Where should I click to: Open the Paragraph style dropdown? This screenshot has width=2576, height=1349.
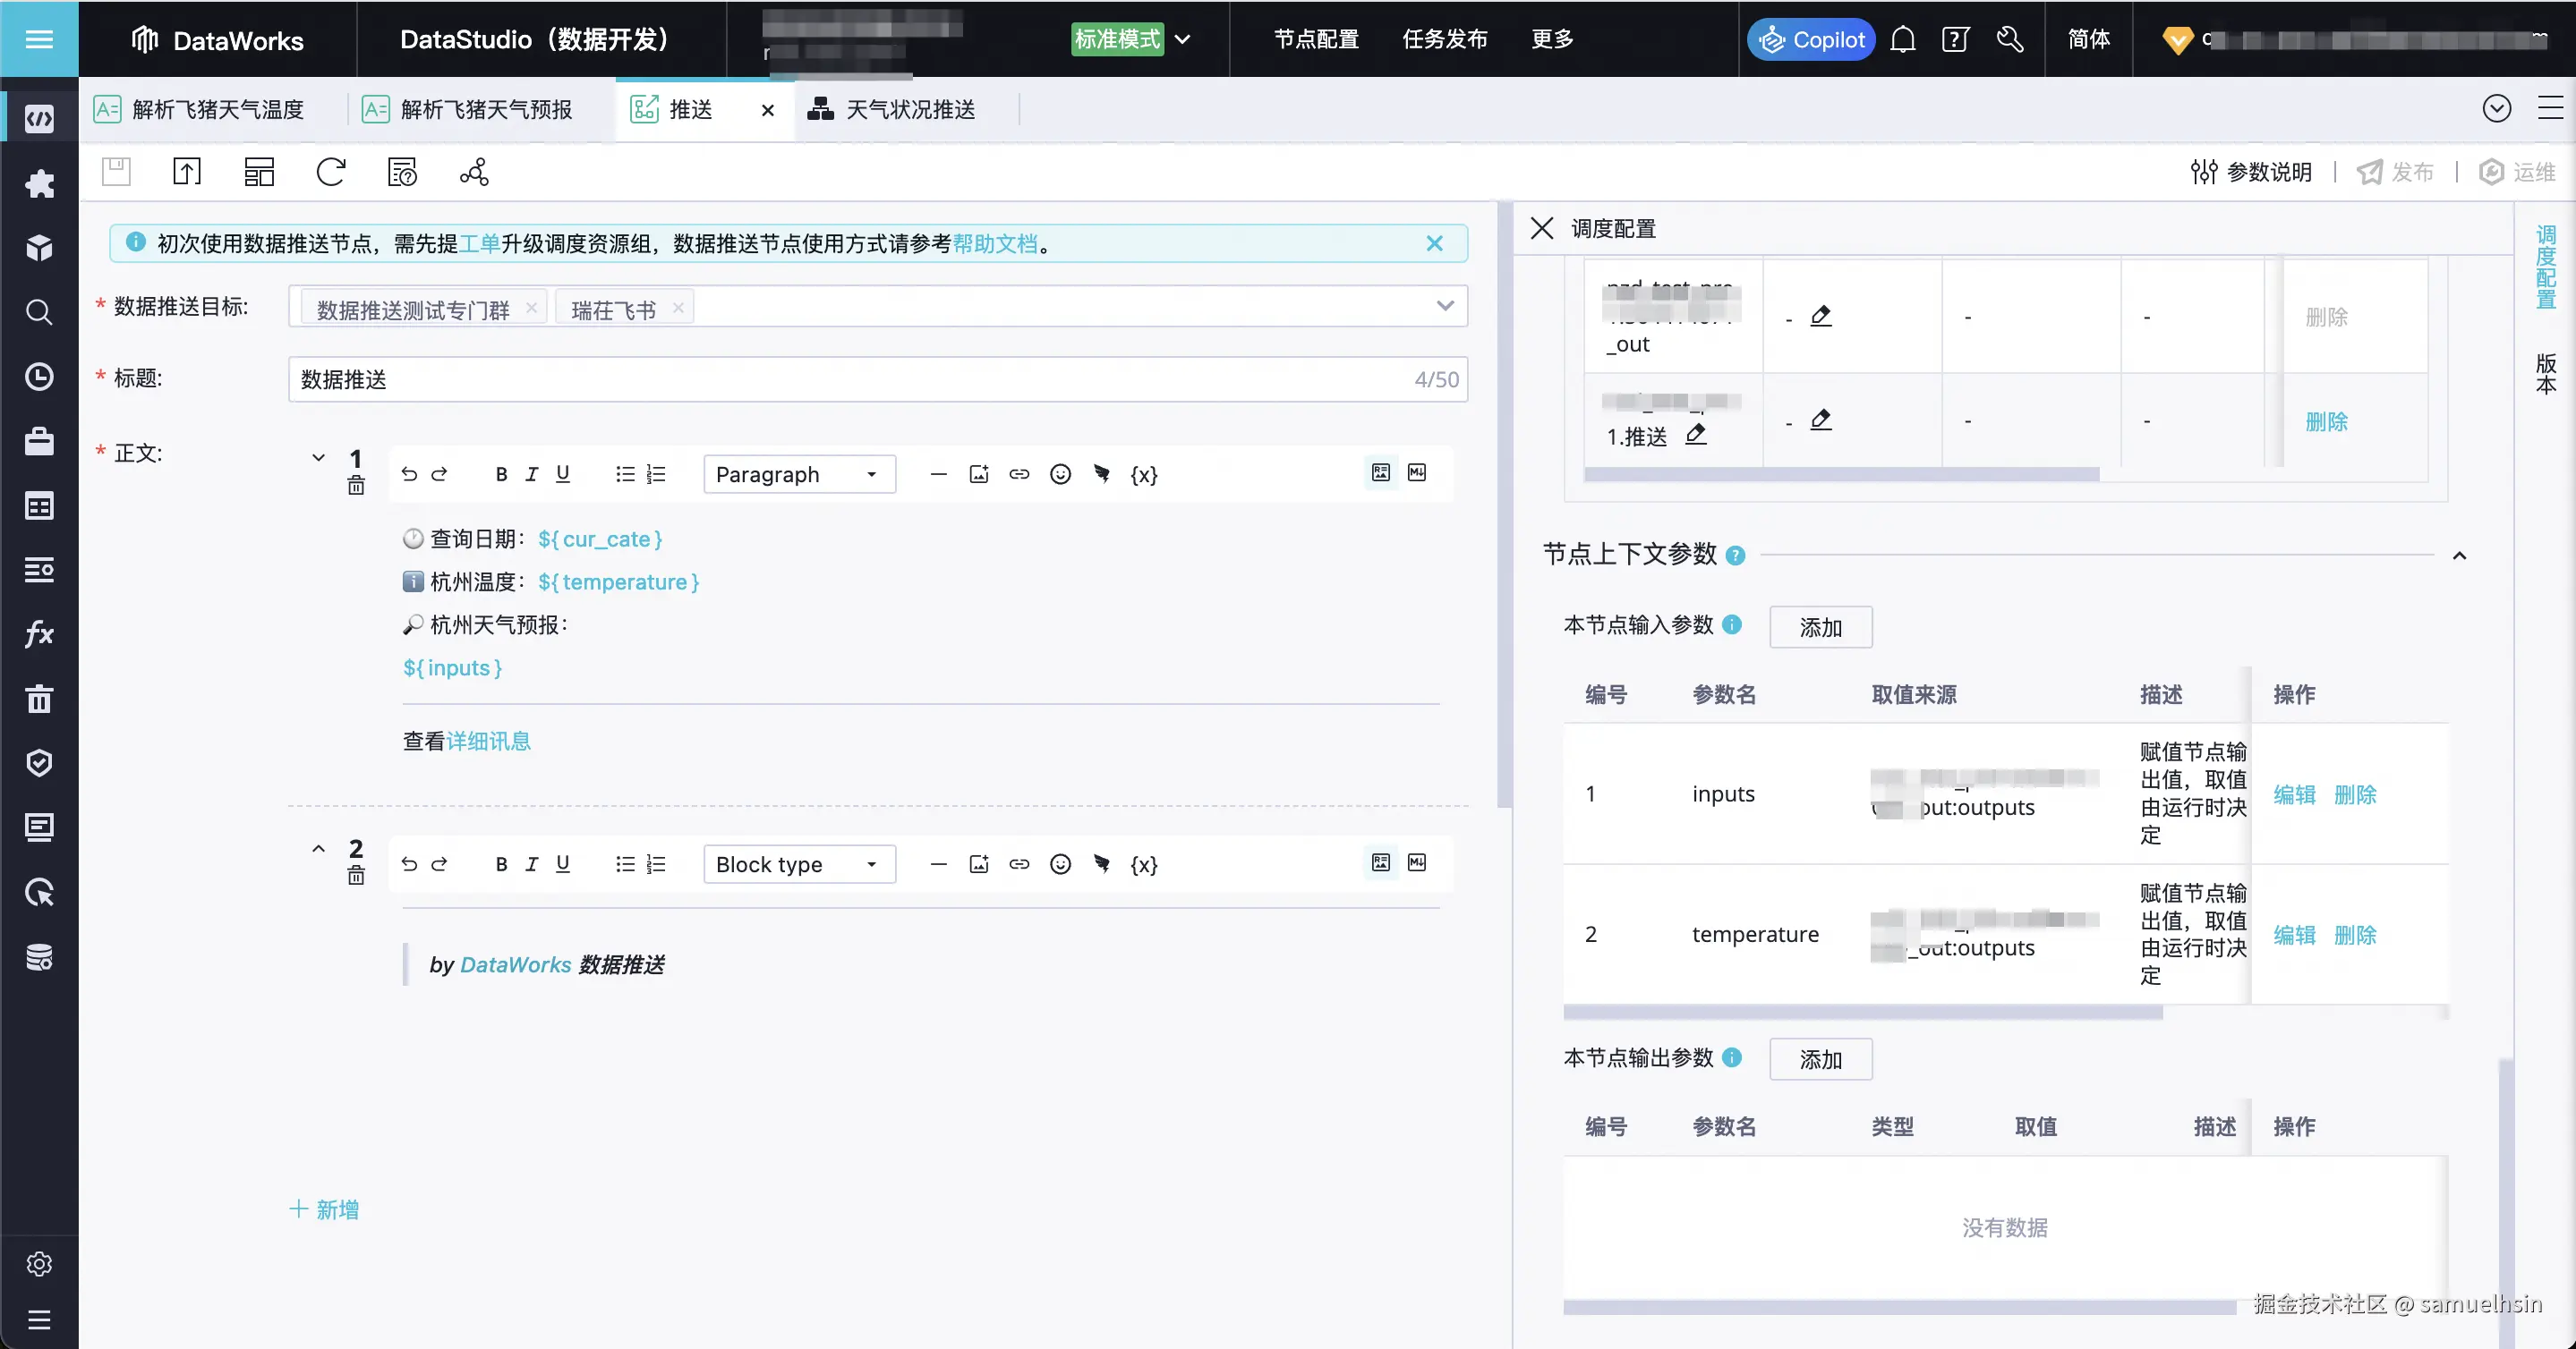(x=798, y=475)
